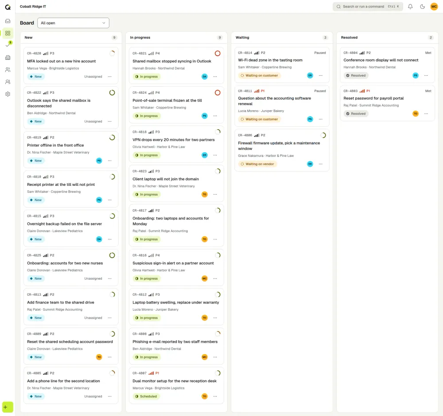Toggle dark mode with moon icon
The height and width of the screenshot is (416, 443).
(x=422, y=7)
